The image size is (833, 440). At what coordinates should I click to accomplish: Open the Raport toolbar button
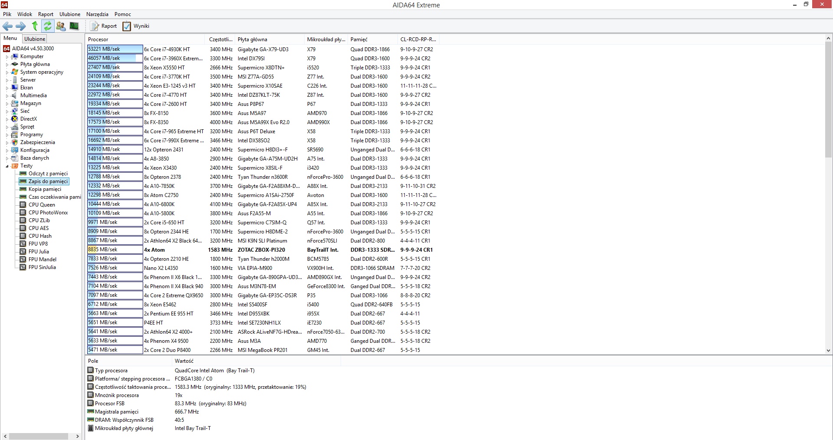104,26
